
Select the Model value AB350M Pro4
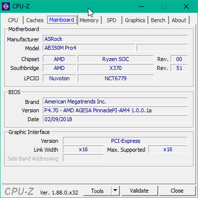[x=89, y=48]
